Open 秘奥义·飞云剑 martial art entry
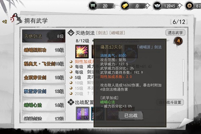Image resolution: width=201 pixels, height=134 pixels. (x=44, y=64)
